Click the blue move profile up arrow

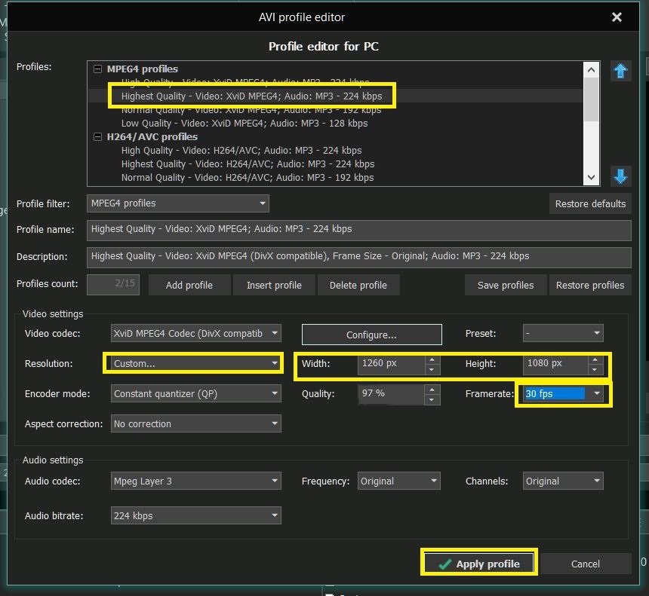coord(620,71)
